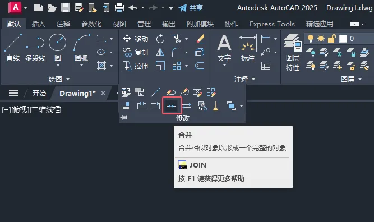The image size is (374, 222).
Task: Click the Copy (复制) tool
Action: 135,52
